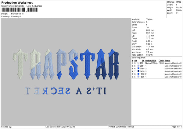
Task: Click the 'Page 1 of 1' footer text
Action: click(177, 127)
